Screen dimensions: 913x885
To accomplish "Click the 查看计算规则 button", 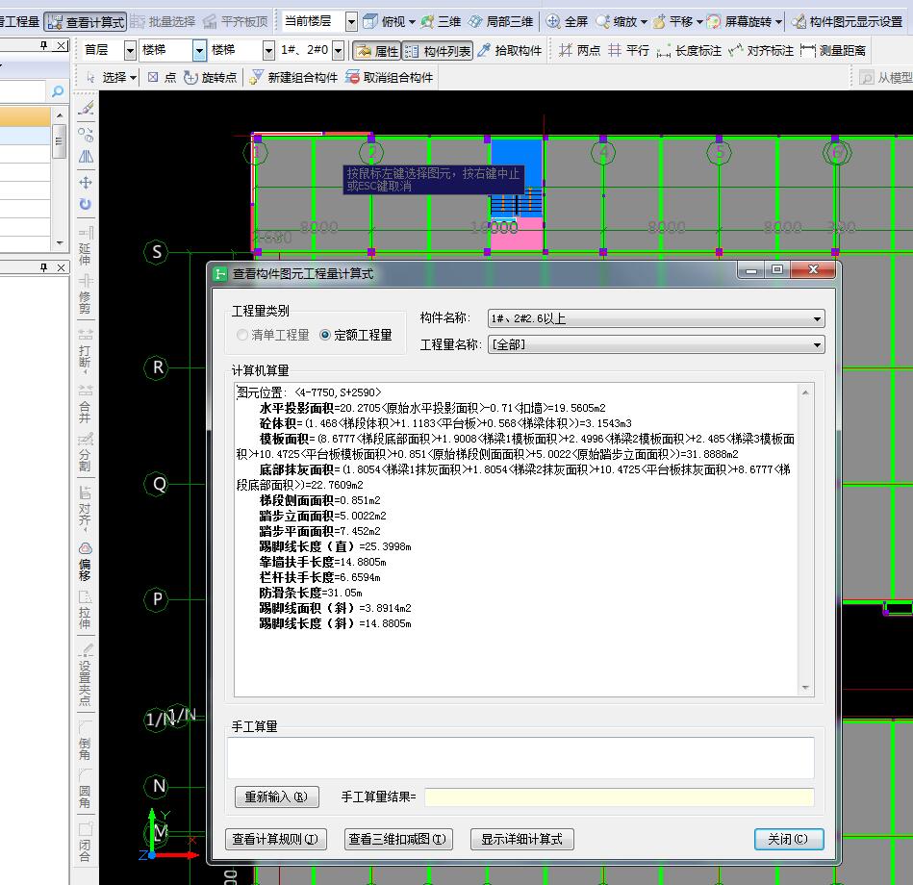I will click(x=275, y=839).
